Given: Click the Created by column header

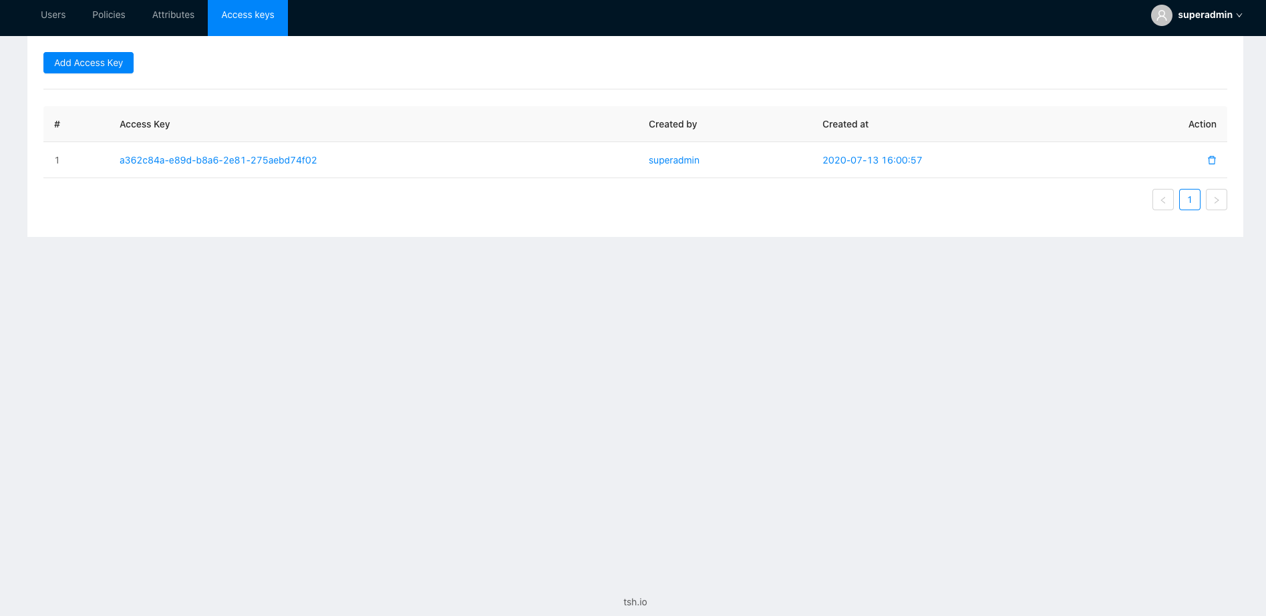Looking at the screenshot, I should pos(673,124).
